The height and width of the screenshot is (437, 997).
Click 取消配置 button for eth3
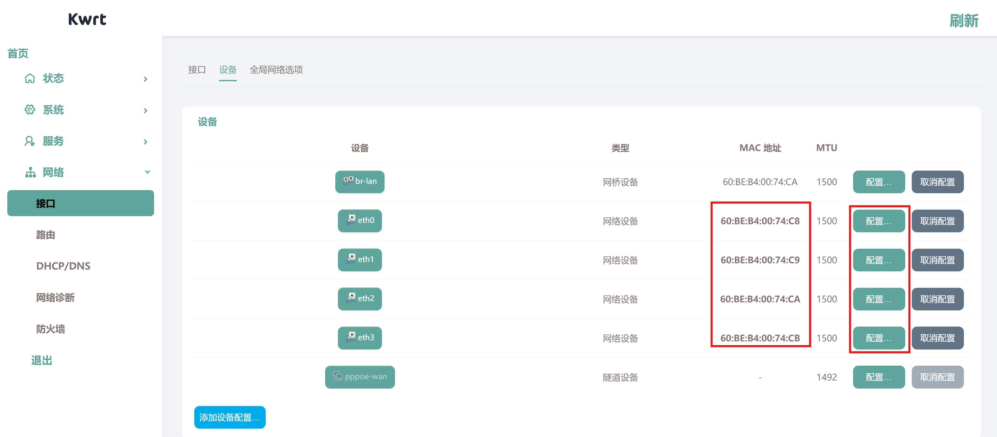tap(937, 338)
